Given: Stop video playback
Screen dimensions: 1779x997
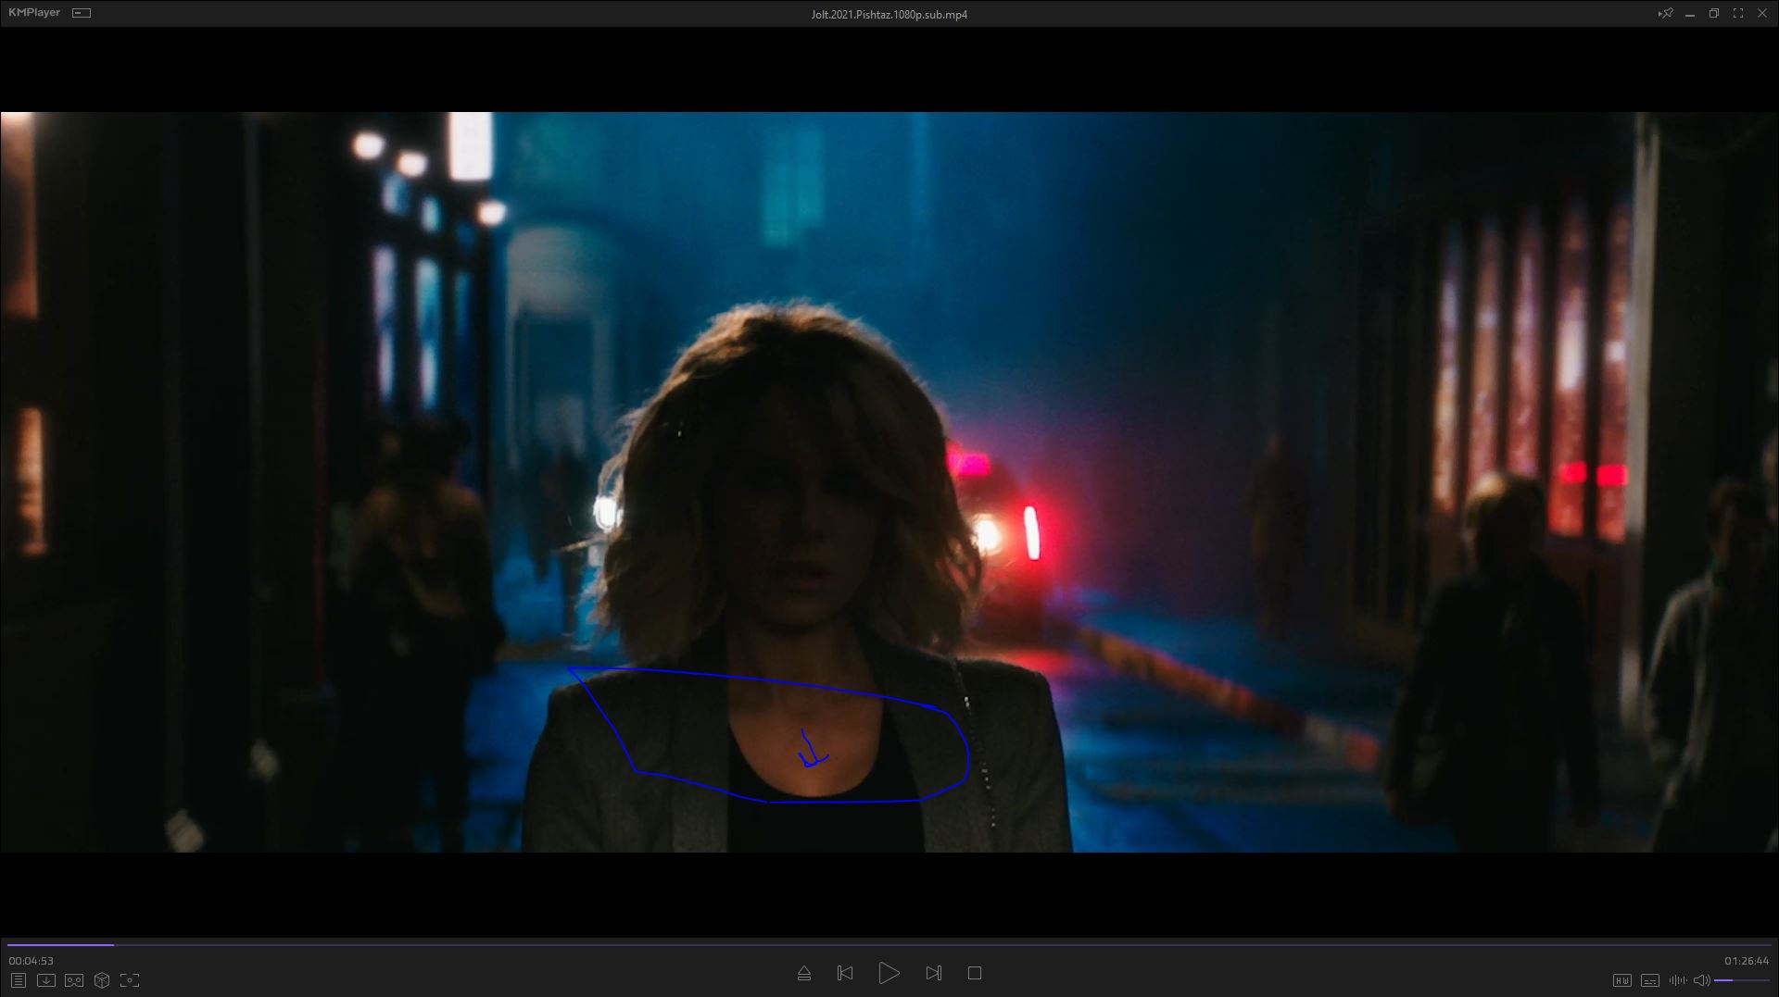Looking at the screenshot, I should point(975,973).
